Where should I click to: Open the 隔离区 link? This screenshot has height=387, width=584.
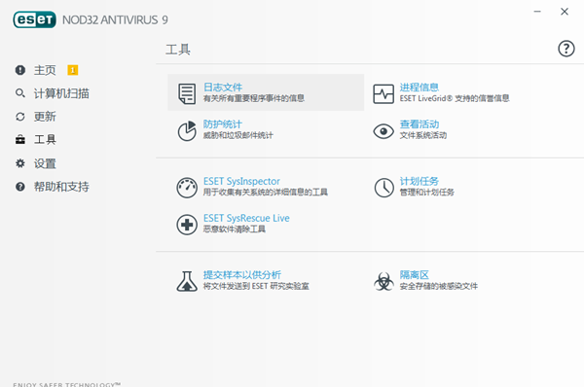(415, 274)
